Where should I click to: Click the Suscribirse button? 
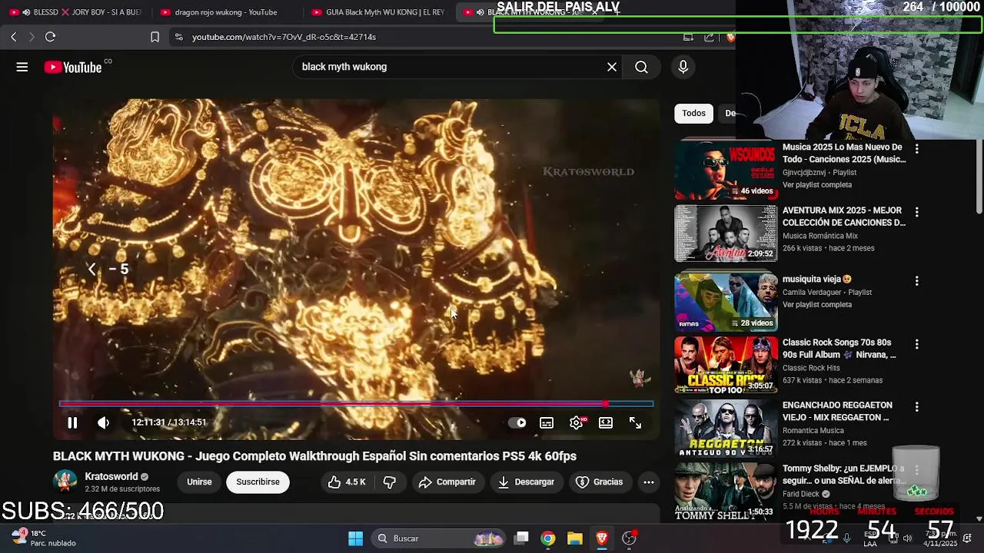(x=258, y=482)
